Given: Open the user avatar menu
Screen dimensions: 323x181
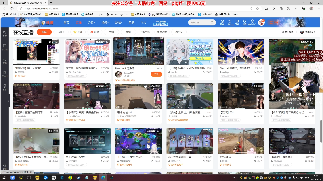Looking at the screenshot, I should pyautogui.click(x=261, y=23).
